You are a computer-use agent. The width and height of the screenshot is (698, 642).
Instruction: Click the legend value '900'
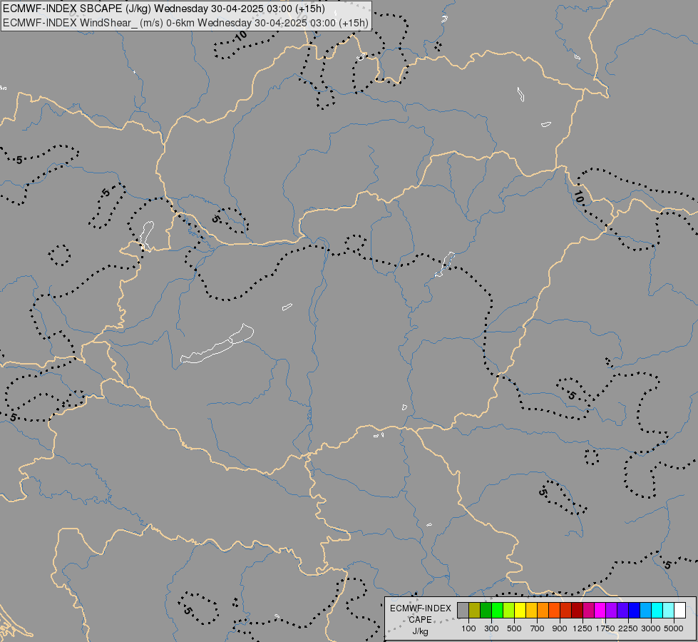[x=560, y=628]
